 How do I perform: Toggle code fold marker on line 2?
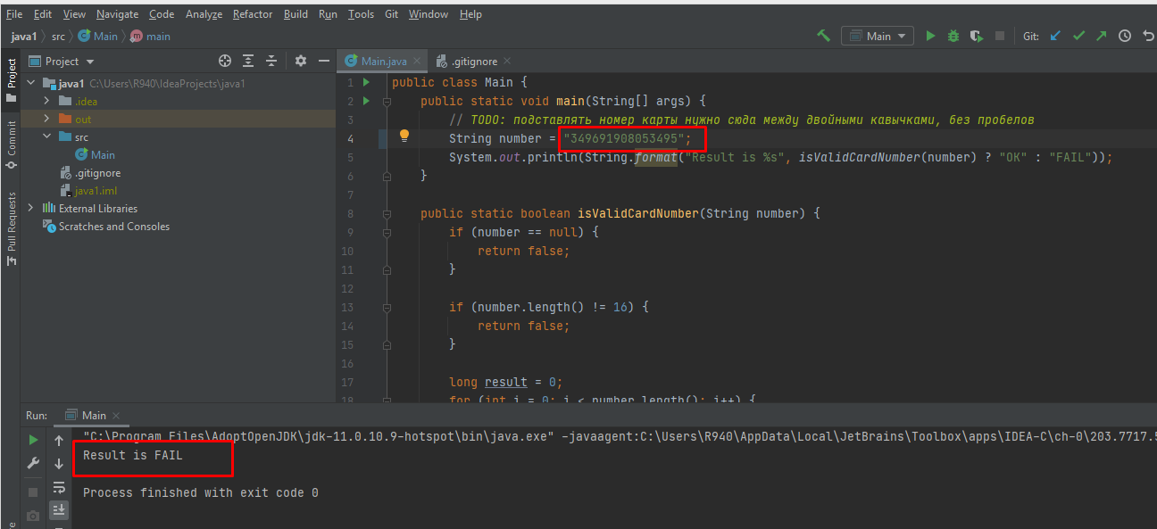point(387,101)
